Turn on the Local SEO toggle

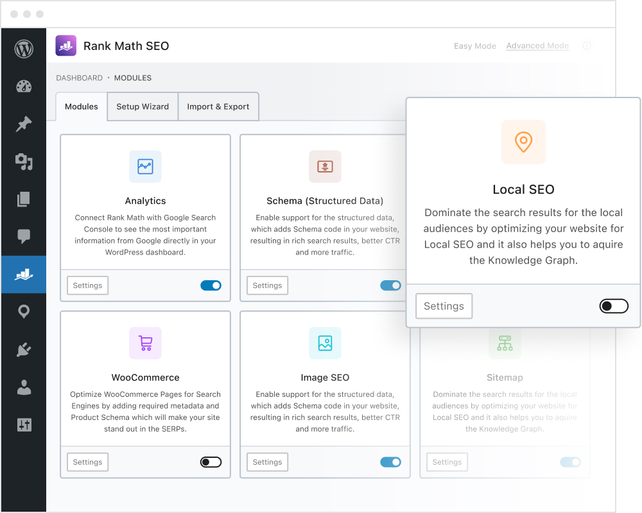tap(614, 306)
